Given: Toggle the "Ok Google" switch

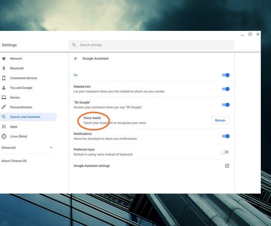Looking at the screenshot, I should 225,105.
